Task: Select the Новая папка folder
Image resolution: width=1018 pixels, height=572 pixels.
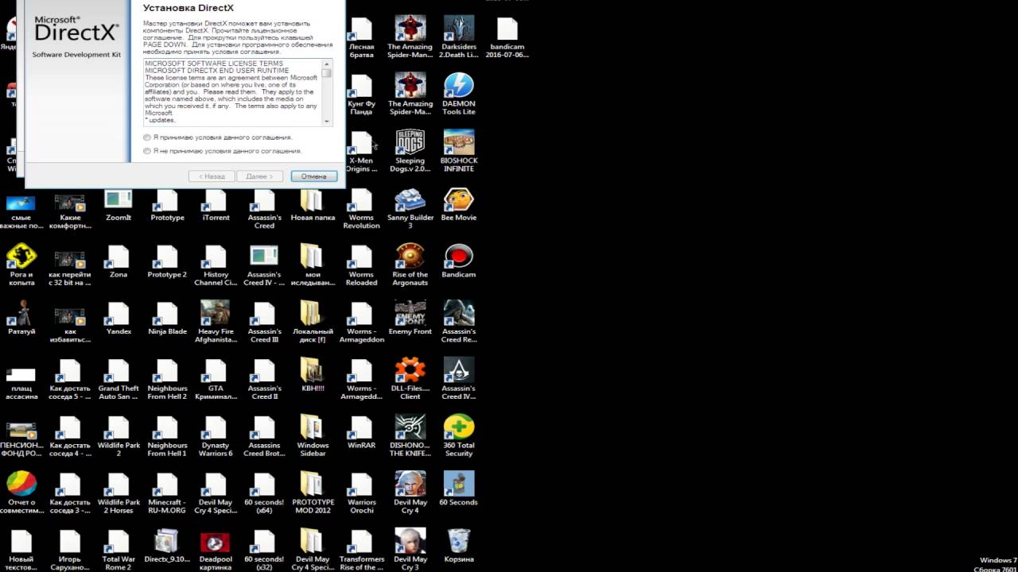Action: [x=313, y=204]
